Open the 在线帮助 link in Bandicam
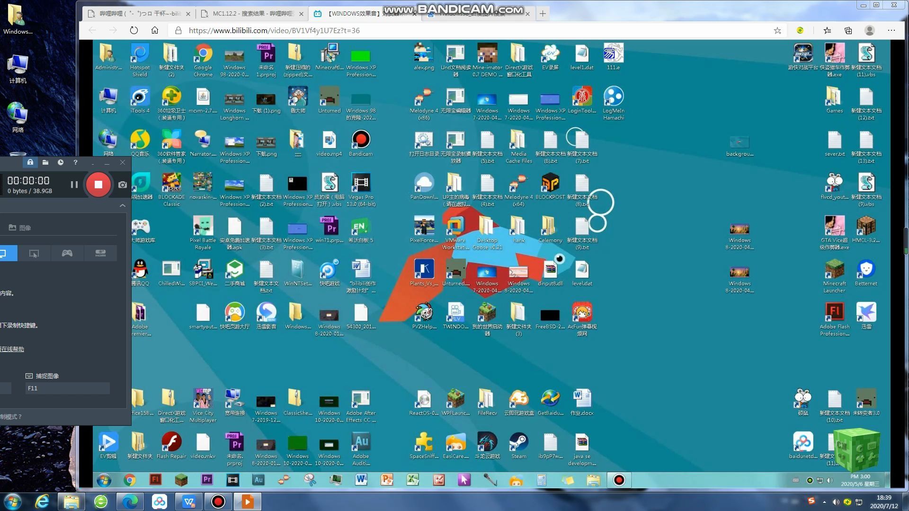 12,349
